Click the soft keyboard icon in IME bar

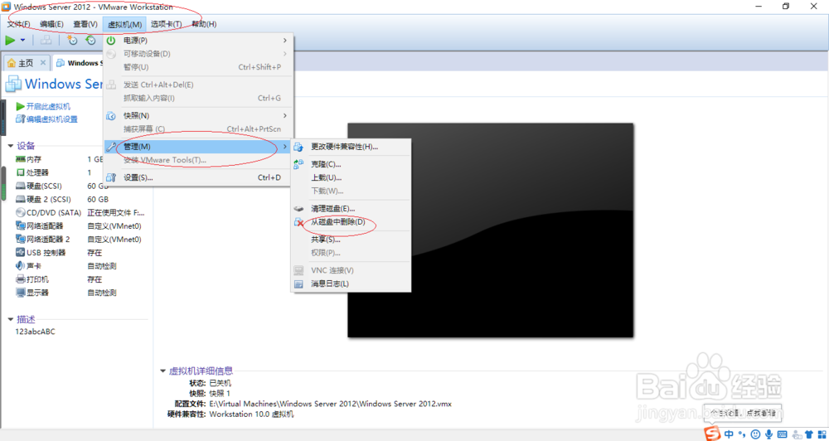[782, 434]
